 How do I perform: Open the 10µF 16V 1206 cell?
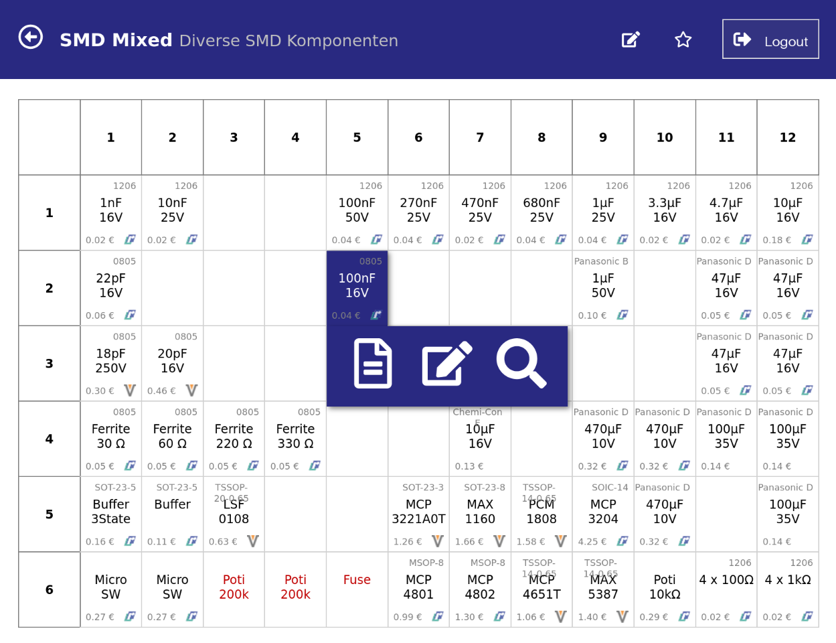788,212
